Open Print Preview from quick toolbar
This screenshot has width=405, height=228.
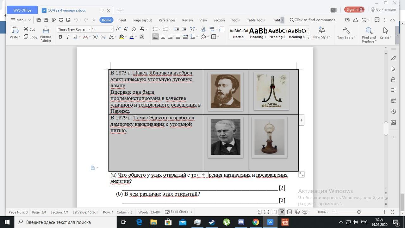pyautogui.click(x=68, y=20)
